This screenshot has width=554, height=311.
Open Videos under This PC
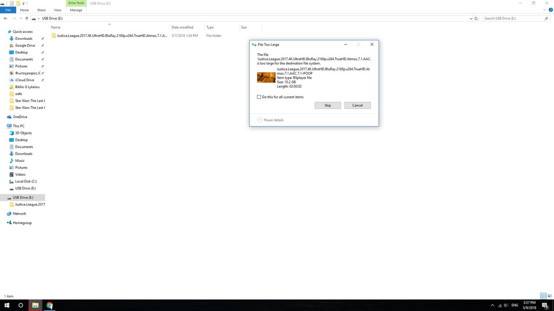click(x=20, y=175)
